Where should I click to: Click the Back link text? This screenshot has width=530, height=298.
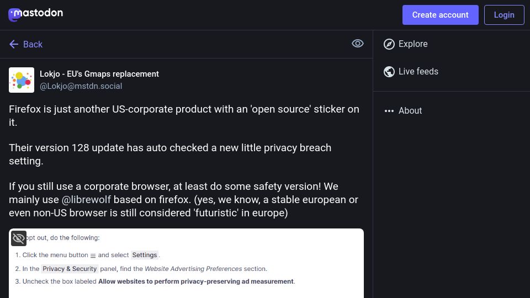pos(33,44)
